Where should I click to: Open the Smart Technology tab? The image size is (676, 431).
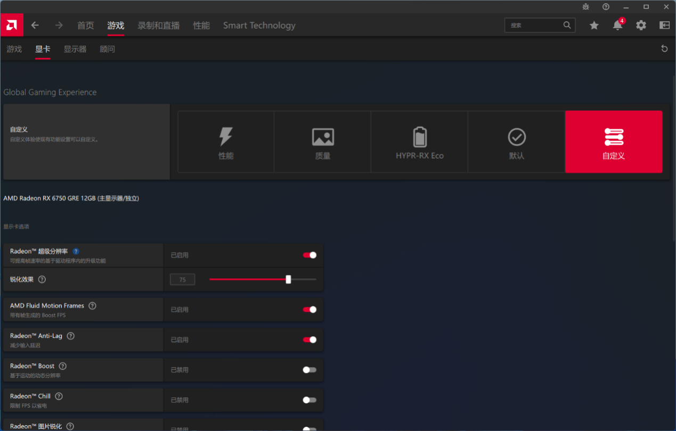point(259,26)
